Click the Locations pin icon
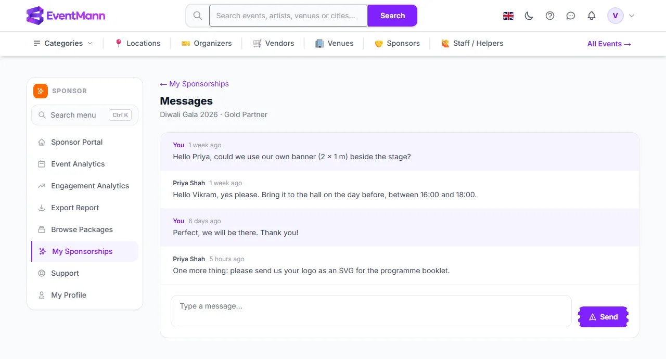 [119, 43]
